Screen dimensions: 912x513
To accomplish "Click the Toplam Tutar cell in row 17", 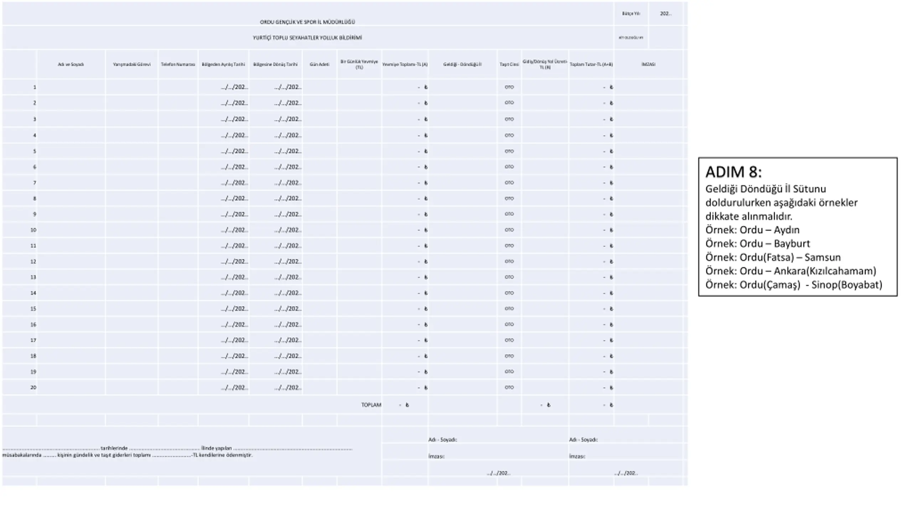I will pos(591,340).
